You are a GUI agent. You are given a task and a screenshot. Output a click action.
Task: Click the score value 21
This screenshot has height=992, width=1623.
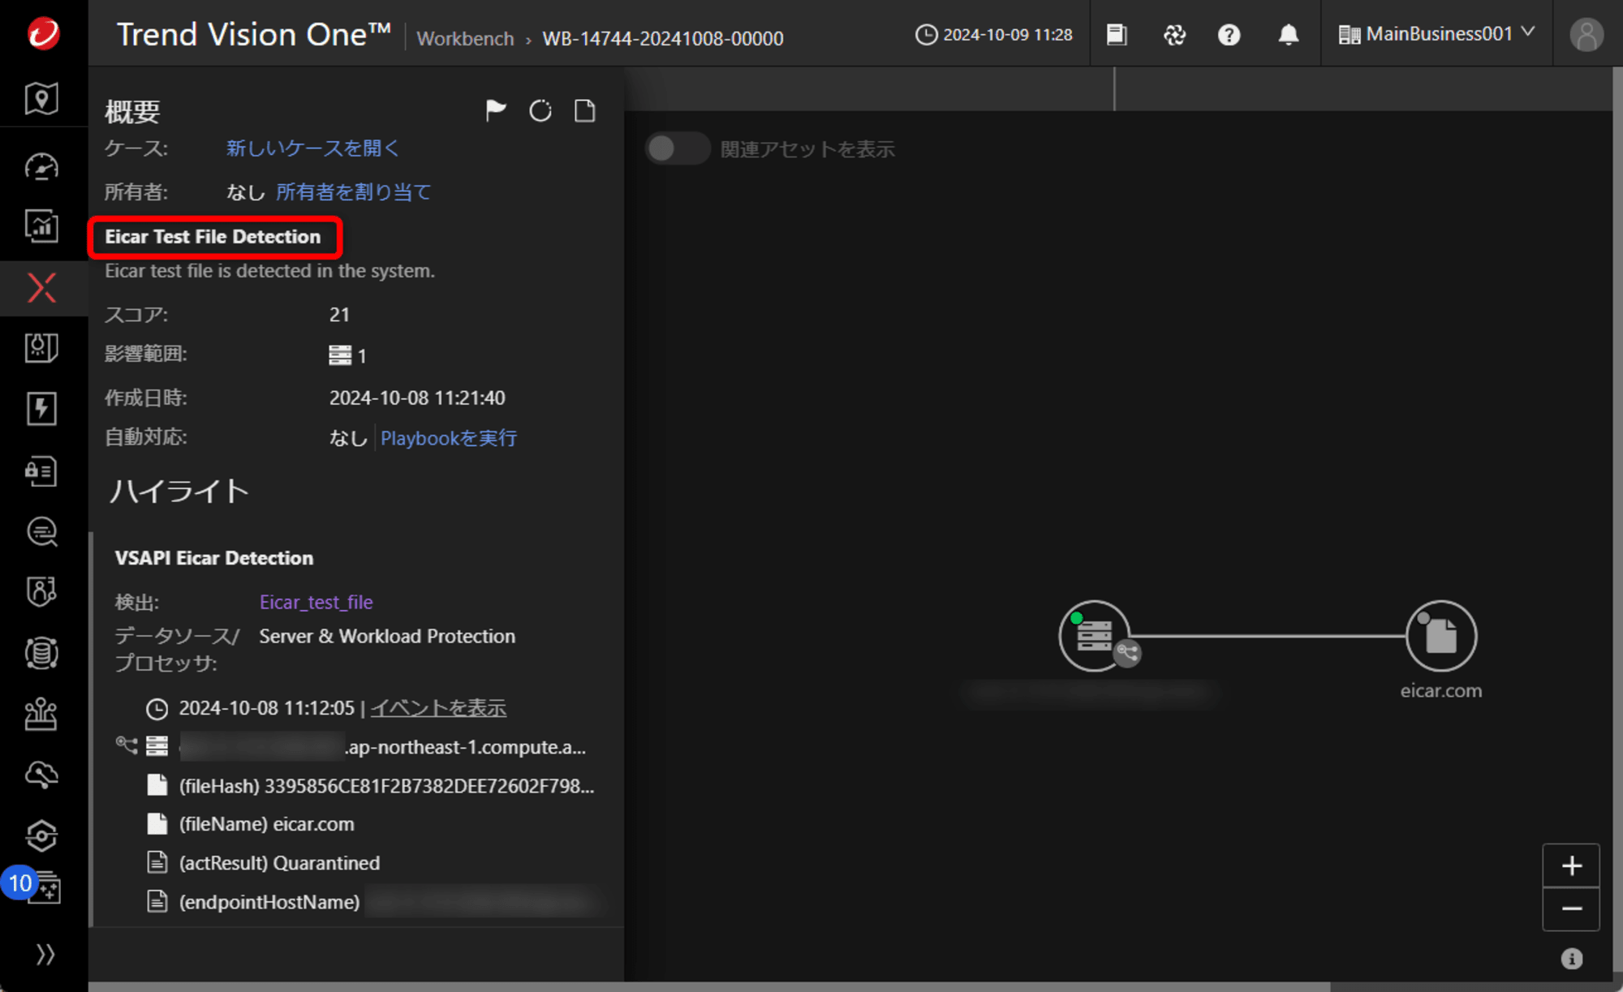pos(339,314)
